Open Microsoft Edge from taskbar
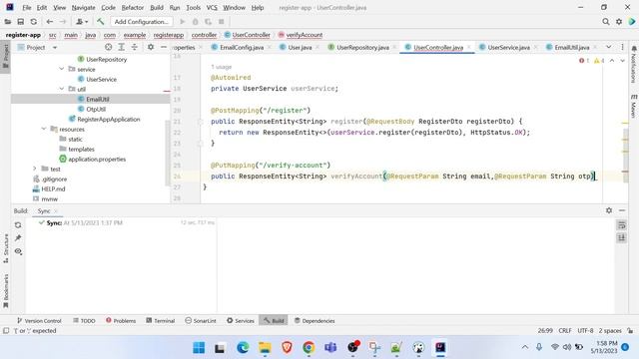639x359 pixels. 243,348
